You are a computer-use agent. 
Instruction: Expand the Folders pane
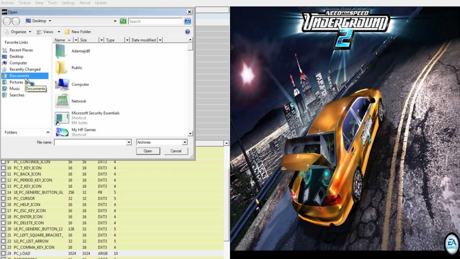[x=48, y=132]
